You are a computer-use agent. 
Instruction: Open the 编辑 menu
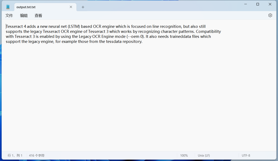24,16
